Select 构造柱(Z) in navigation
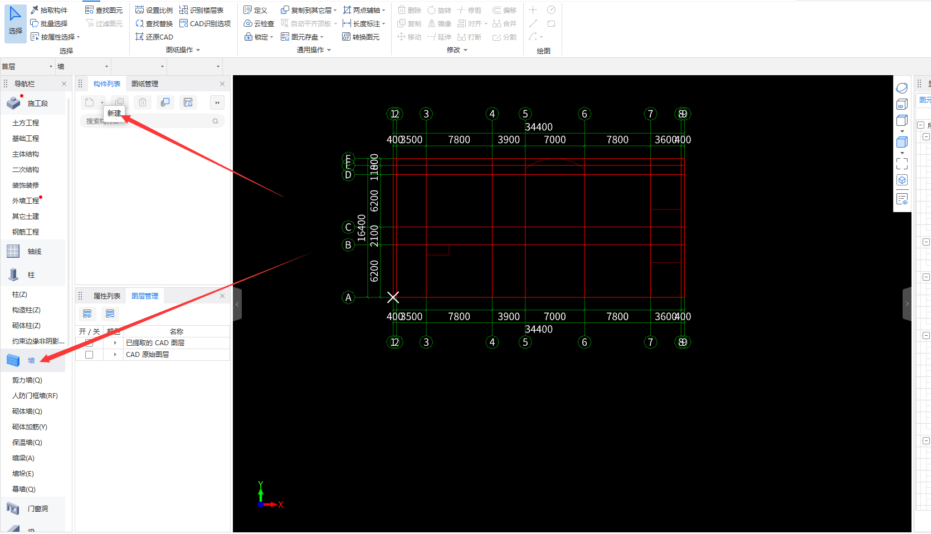 (26, 310)
